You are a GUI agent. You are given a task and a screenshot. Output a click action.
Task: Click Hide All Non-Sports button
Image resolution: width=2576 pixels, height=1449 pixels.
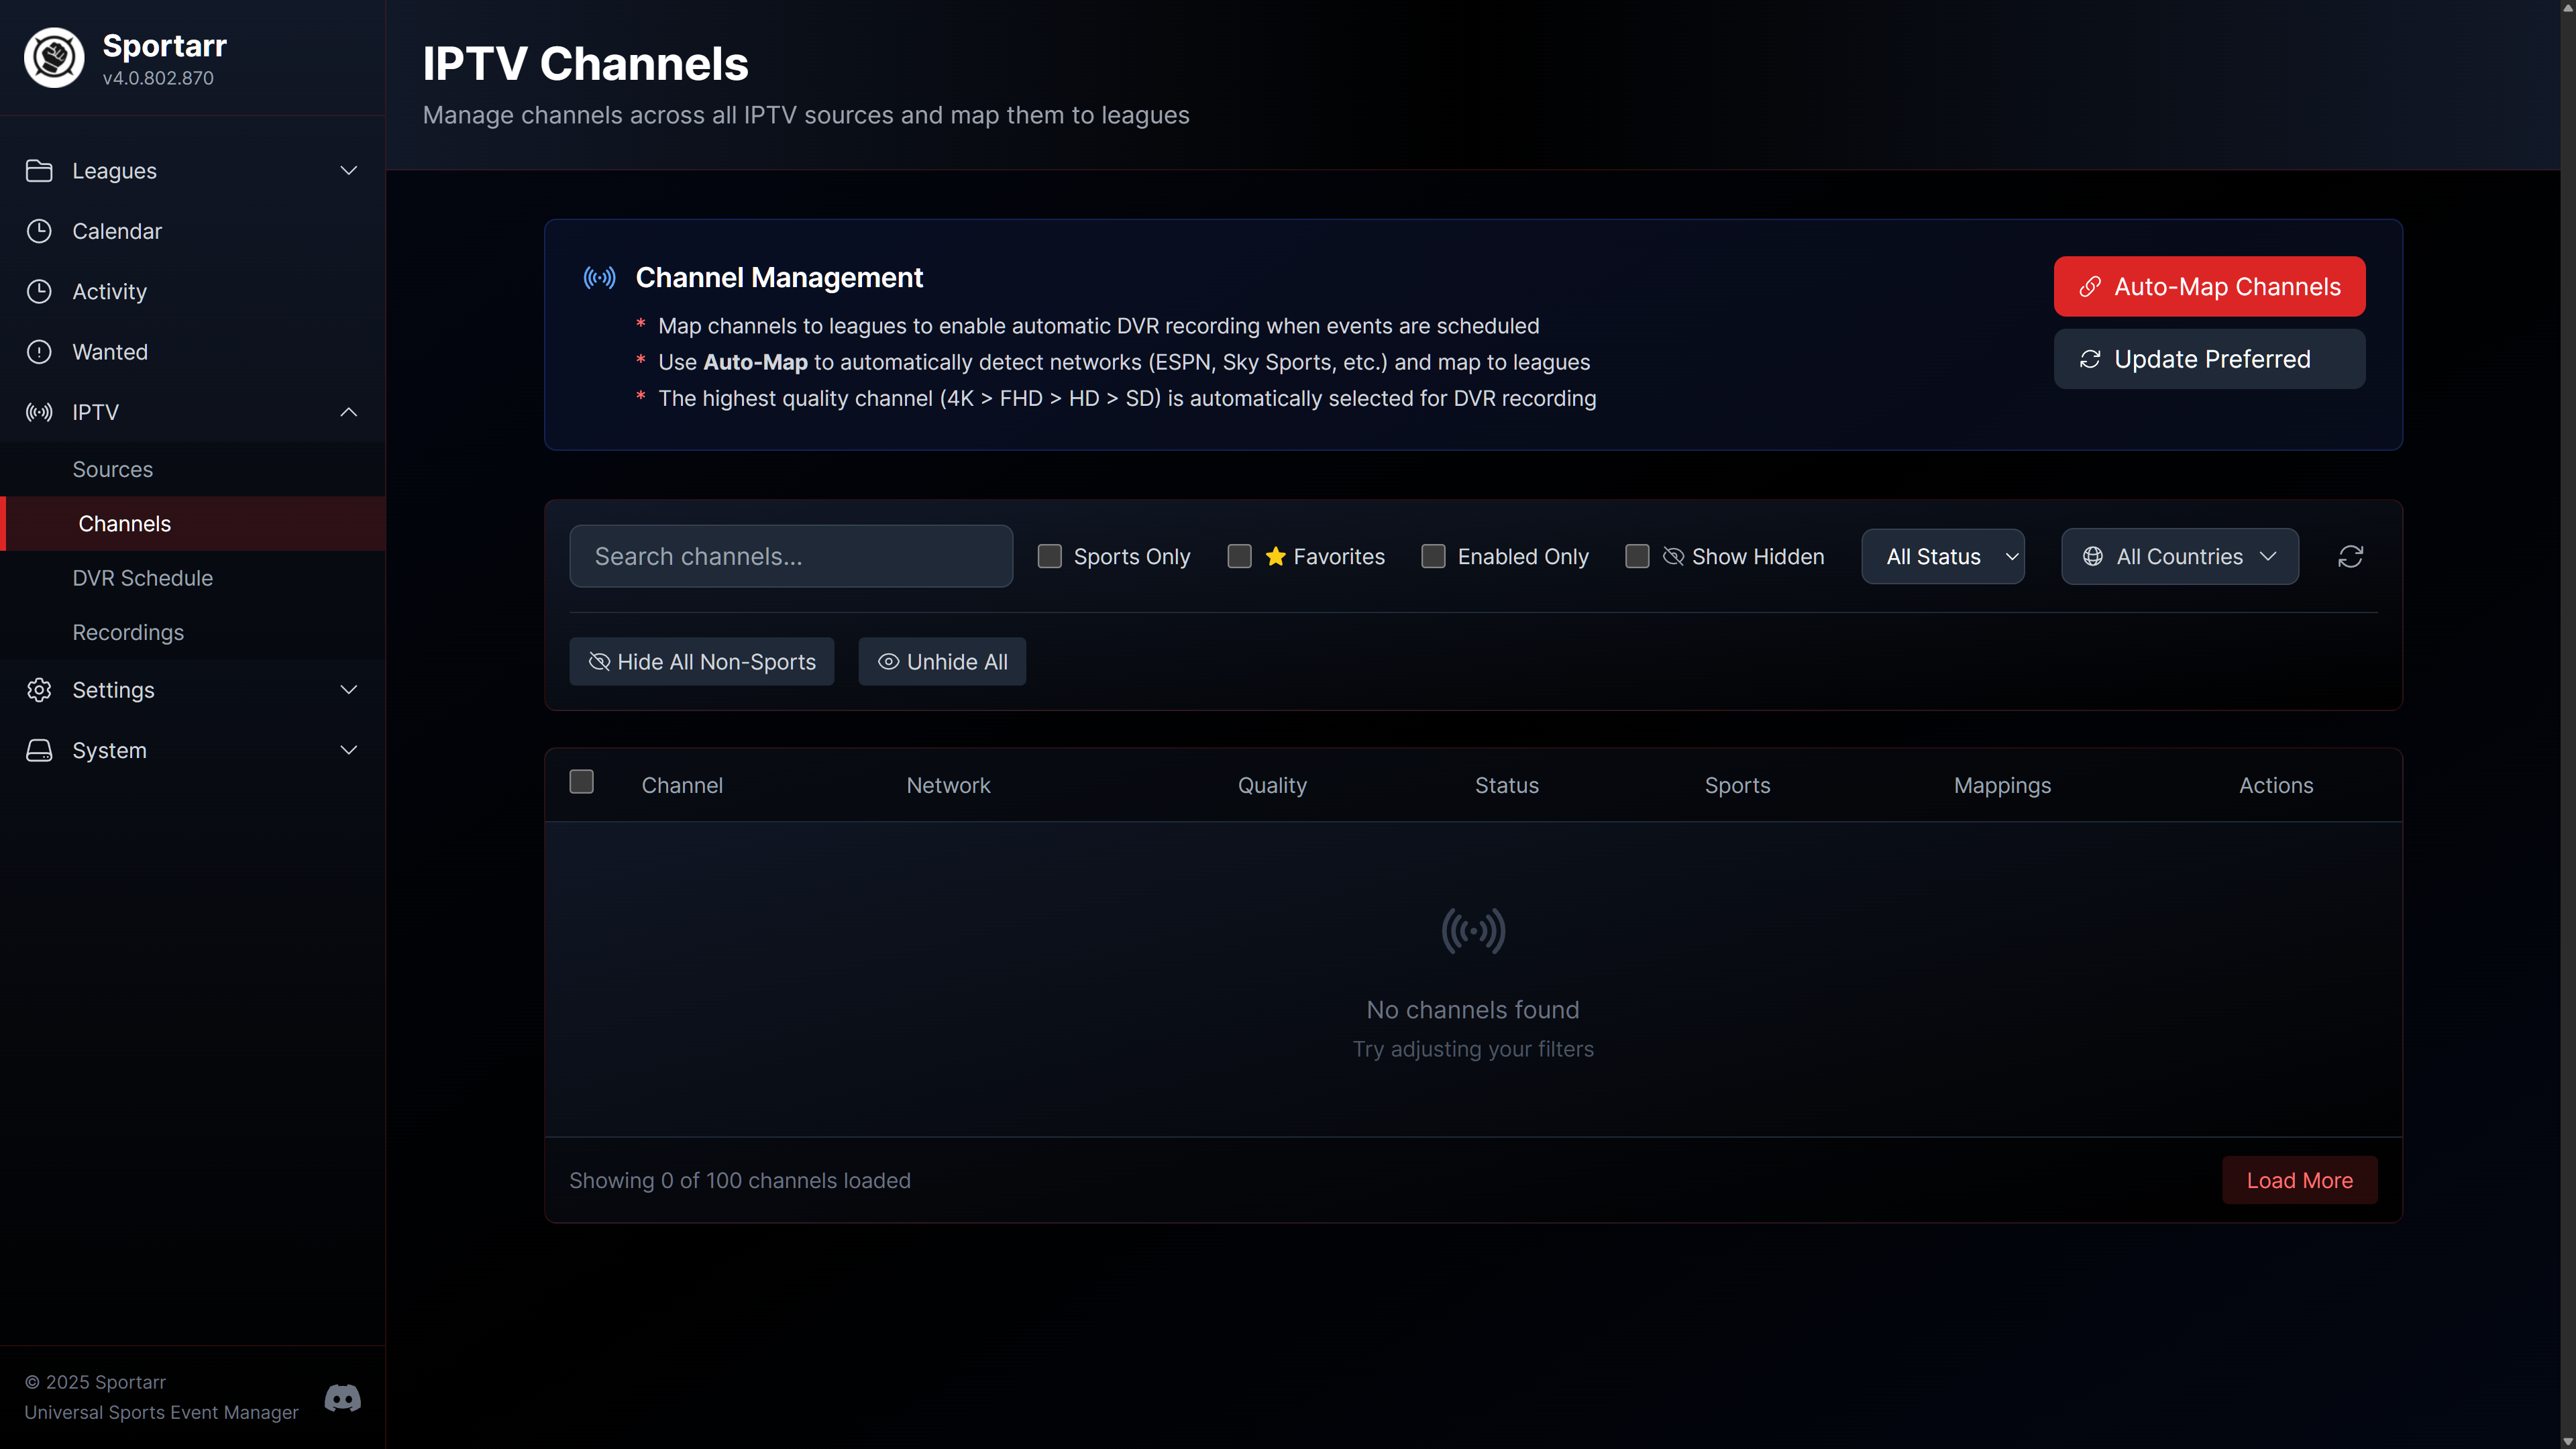[702, 662]
